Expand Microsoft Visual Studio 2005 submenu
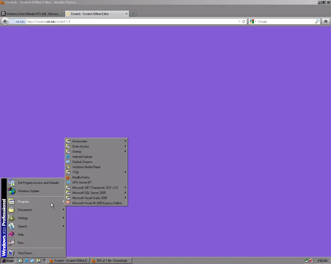This screenshot has height=264, width=331. click(x=96, y=198)
